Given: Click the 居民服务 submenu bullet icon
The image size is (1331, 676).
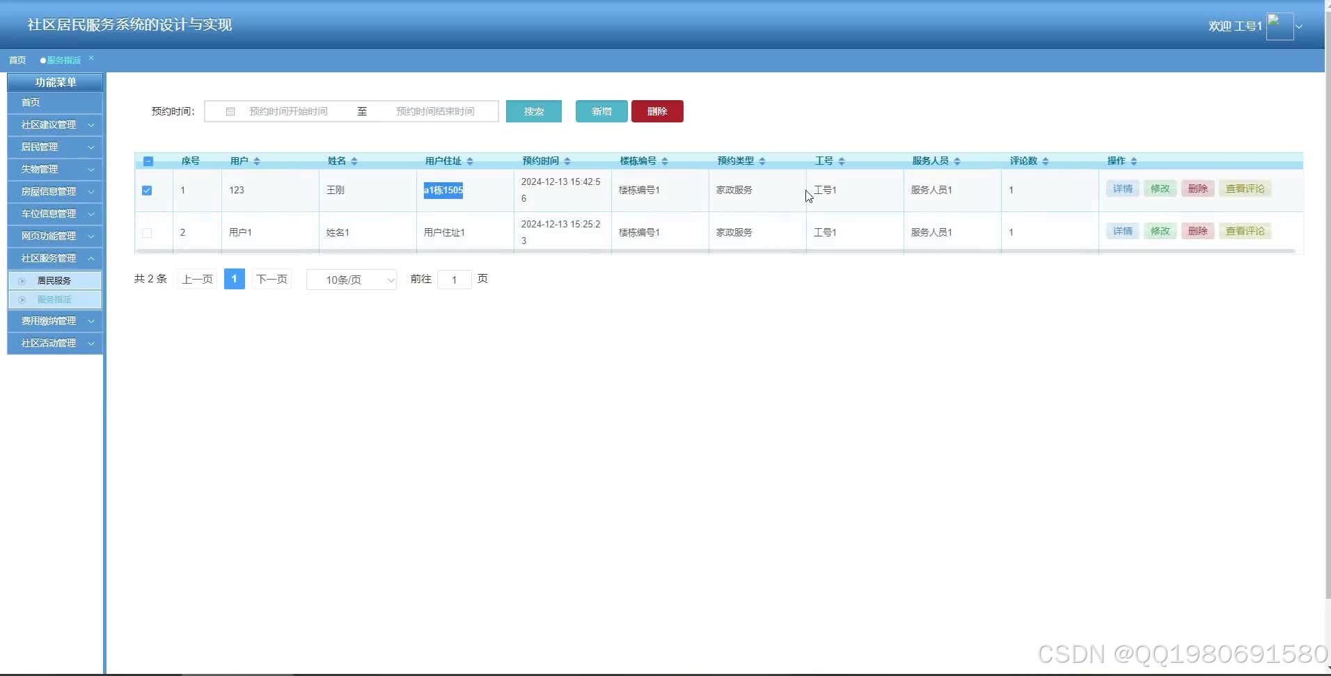Looking at the screenshot, I should pos(22,281).
